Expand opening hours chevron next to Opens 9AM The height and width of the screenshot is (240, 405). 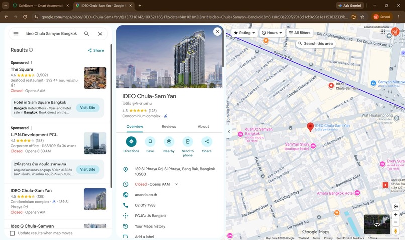tap(177, 184)
